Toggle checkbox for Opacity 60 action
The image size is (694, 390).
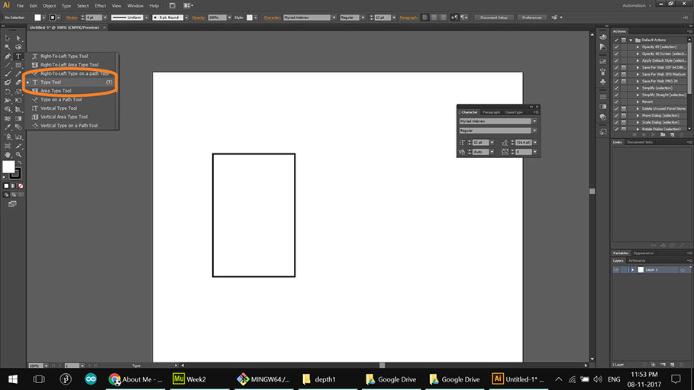click(x=616, y=47)
